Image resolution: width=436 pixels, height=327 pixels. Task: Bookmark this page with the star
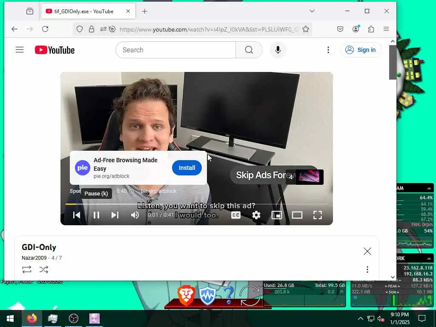[306, 29]
